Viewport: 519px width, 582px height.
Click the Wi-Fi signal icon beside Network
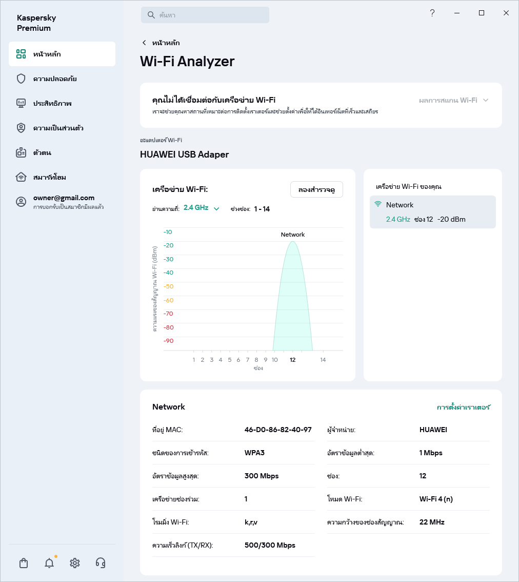coord(378,204)
